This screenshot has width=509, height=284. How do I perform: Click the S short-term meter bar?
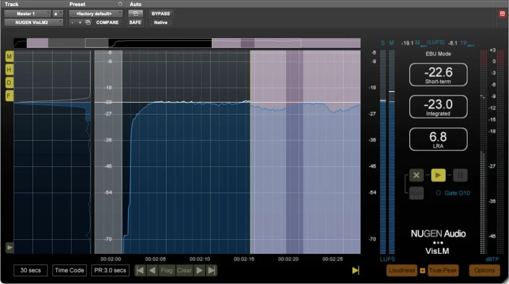(x=383, y=152)
